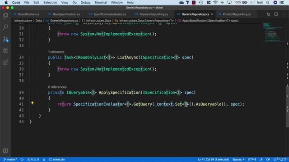289x162 pixels.
Task: Open the Terminal menu
Action: point(101,2)
